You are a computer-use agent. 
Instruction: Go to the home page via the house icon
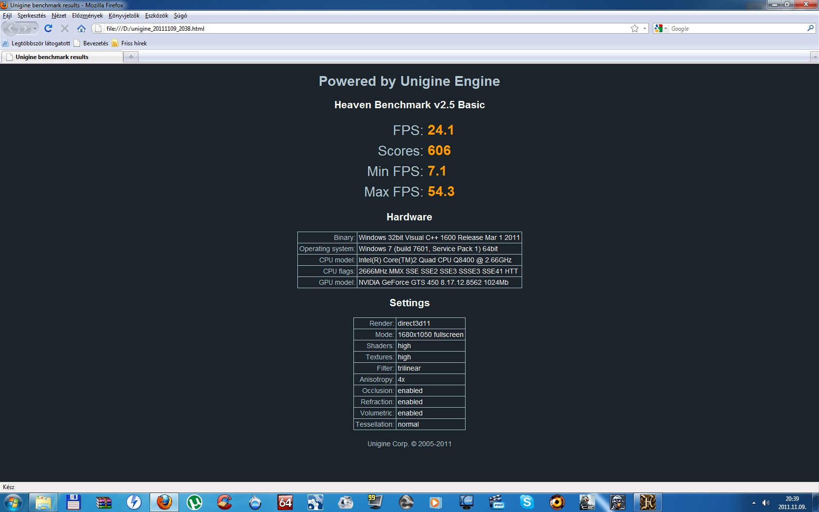tap(81, 28)
